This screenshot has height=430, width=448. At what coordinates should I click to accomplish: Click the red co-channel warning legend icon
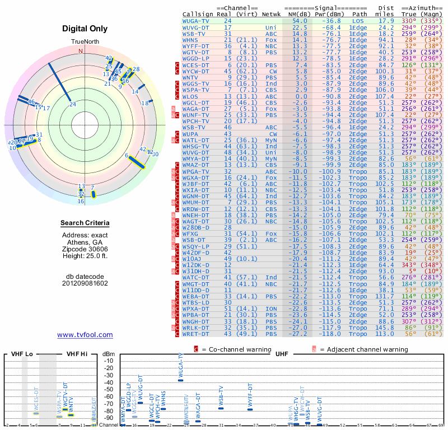tap(196, 349)
